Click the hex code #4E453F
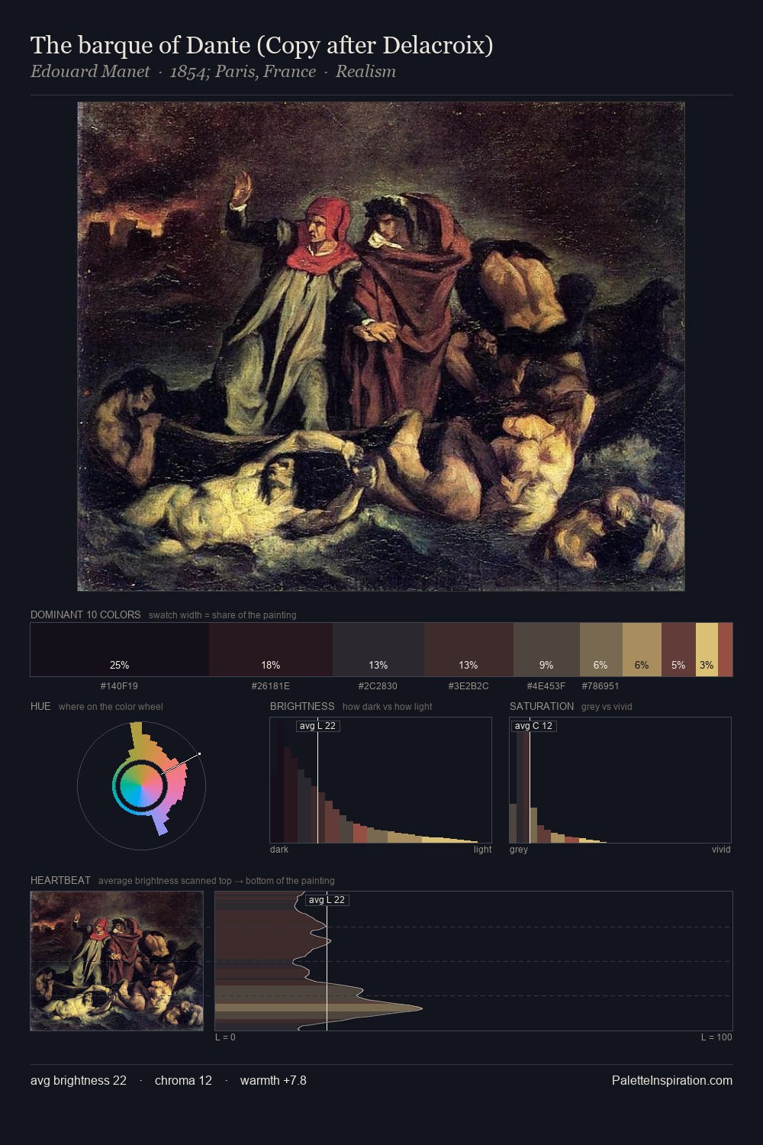Image resolution: width=763 pixels, height=1145 pixels. (x=546, y=686)
